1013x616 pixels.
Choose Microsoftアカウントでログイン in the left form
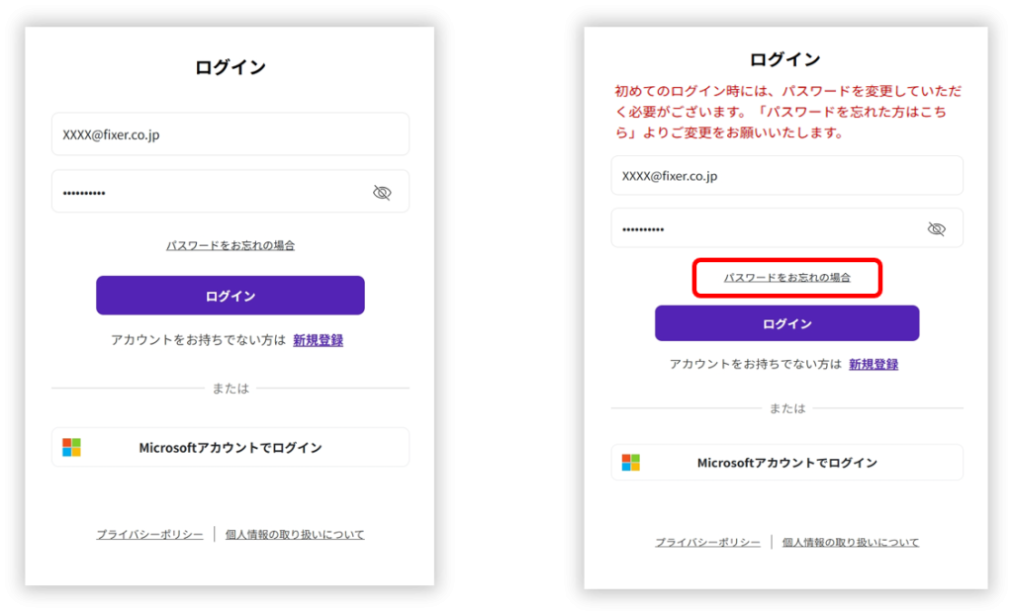click(230, 448)
